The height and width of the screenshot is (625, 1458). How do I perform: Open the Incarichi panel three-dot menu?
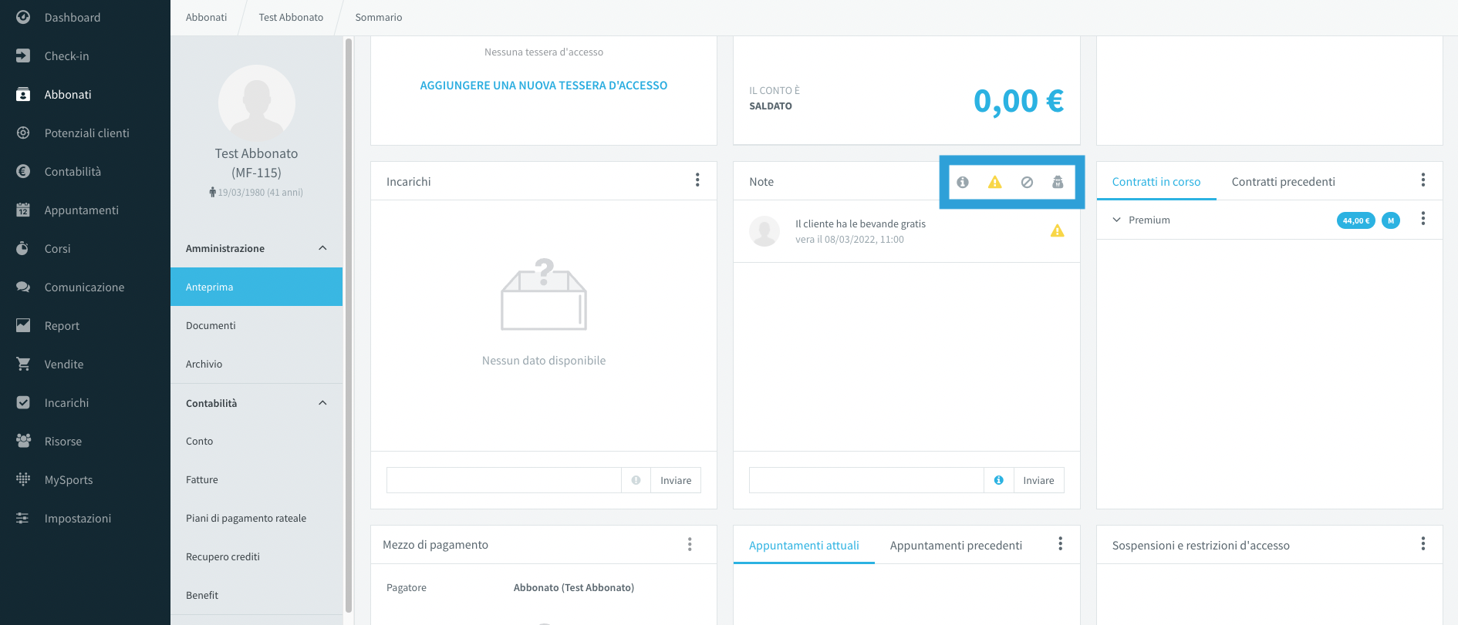click(697, 180)
